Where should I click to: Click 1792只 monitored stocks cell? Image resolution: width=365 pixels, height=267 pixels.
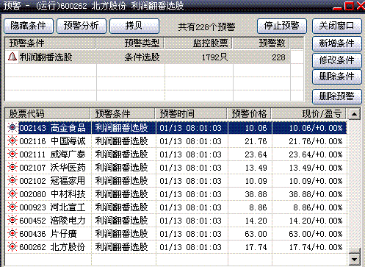point(199,57)
